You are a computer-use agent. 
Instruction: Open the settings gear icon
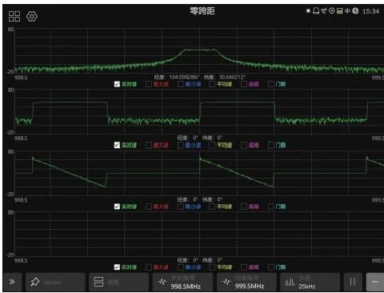(32, 17)
